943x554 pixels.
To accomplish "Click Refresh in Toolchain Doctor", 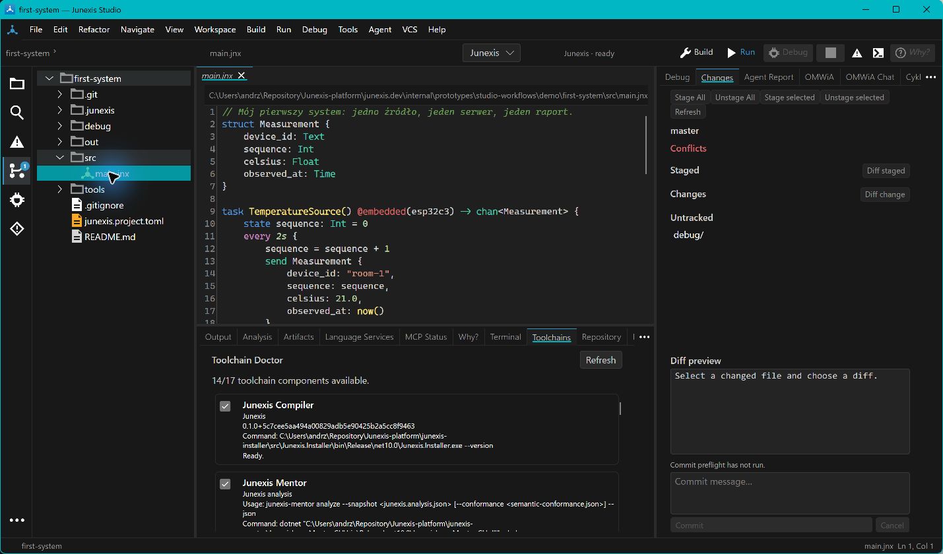I will (601, 360).
